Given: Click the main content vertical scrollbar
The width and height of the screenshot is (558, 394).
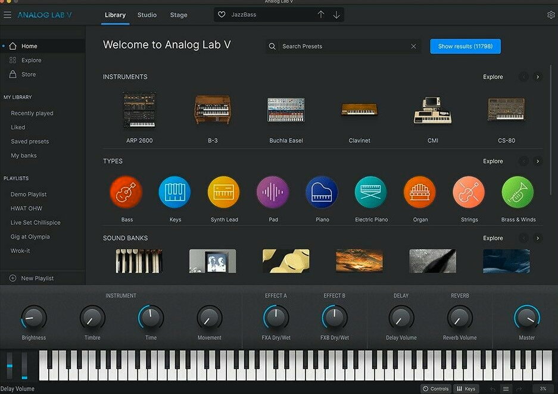Looking at the screenshot, I should pos(551,130).
